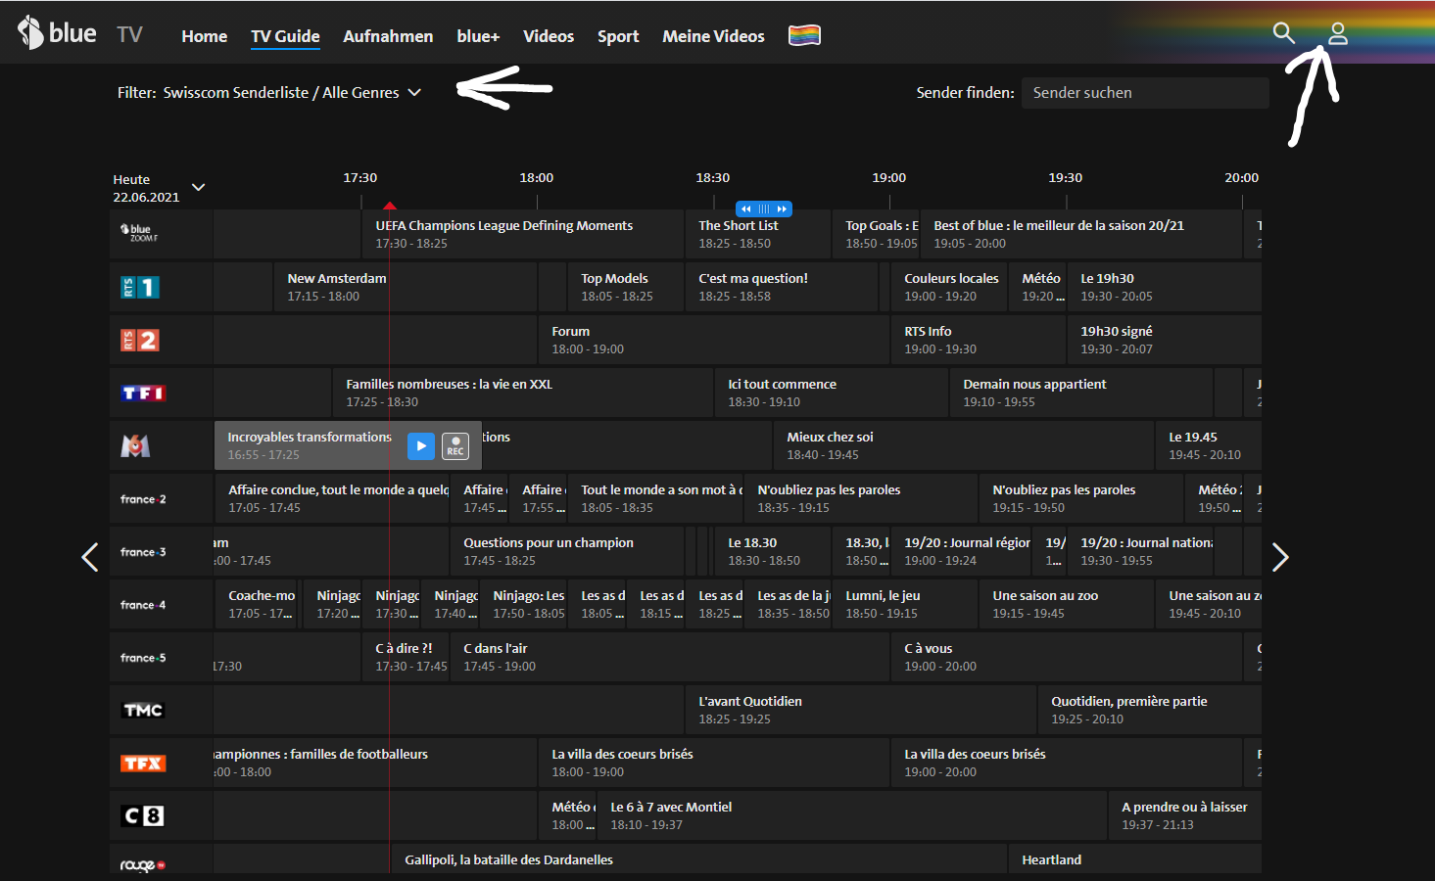Open the Meine Videos tab
The height and width of the screenshot is (881, 1435).
713,36
